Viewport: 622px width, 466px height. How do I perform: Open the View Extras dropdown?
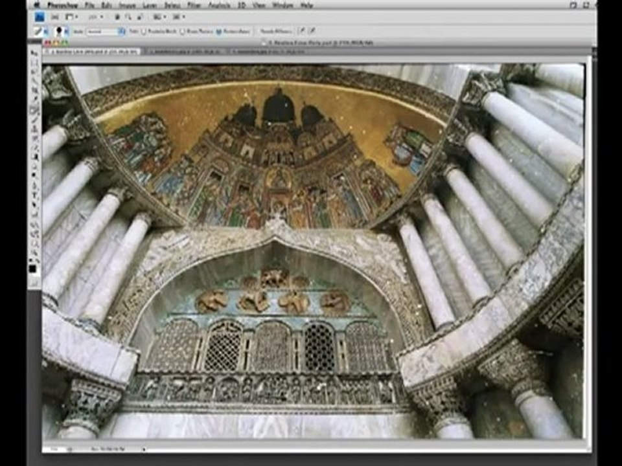pos(71,17)
